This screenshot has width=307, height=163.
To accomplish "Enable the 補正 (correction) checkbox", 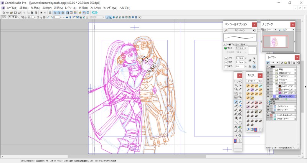I will [x=226, y=66].
